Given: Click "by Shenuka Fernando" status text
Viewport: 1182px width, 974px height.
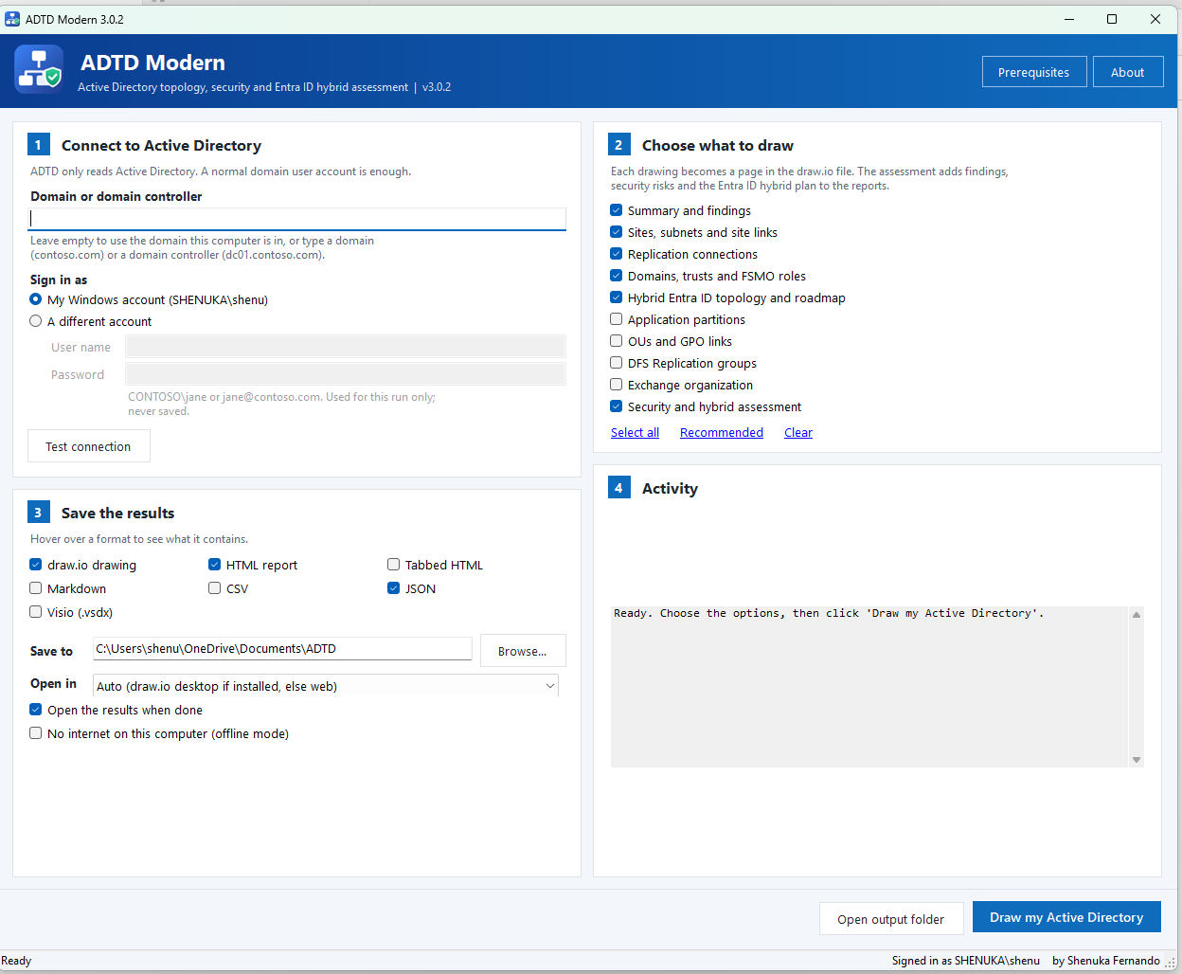Looking at the screenshot, I should [x=1106, y=961].
